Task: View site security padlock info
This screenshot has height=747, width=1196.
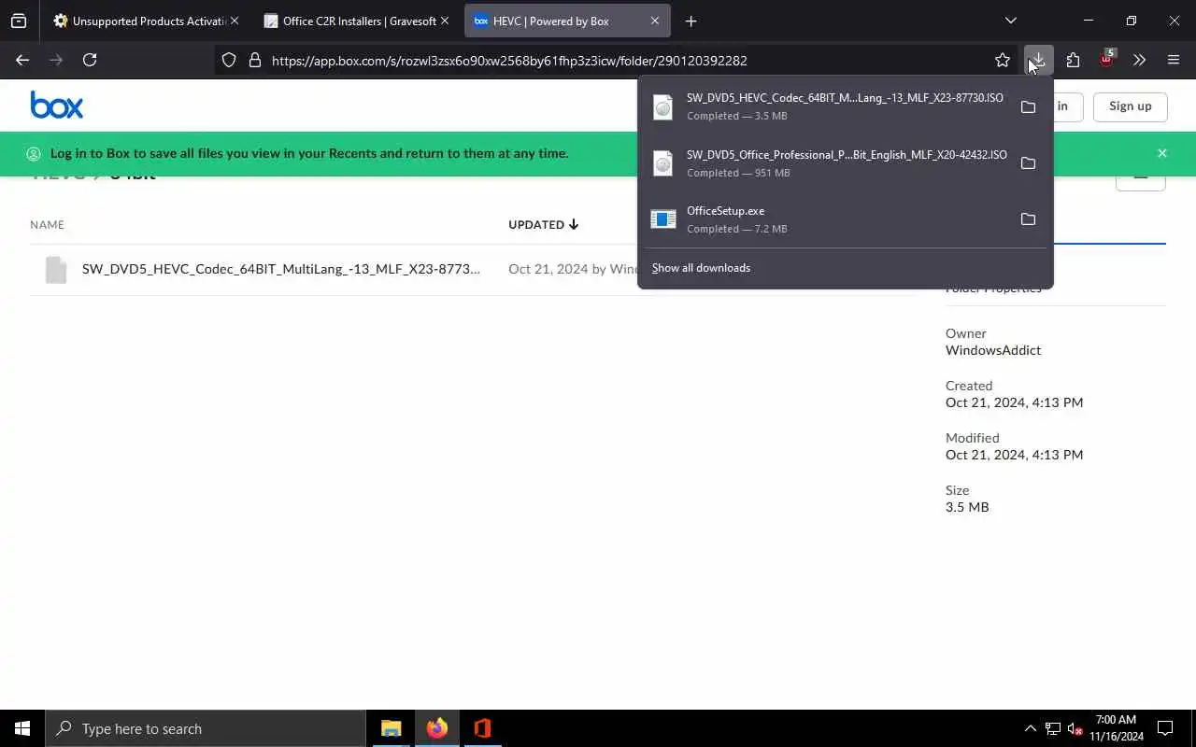Action: coord(254,60)
